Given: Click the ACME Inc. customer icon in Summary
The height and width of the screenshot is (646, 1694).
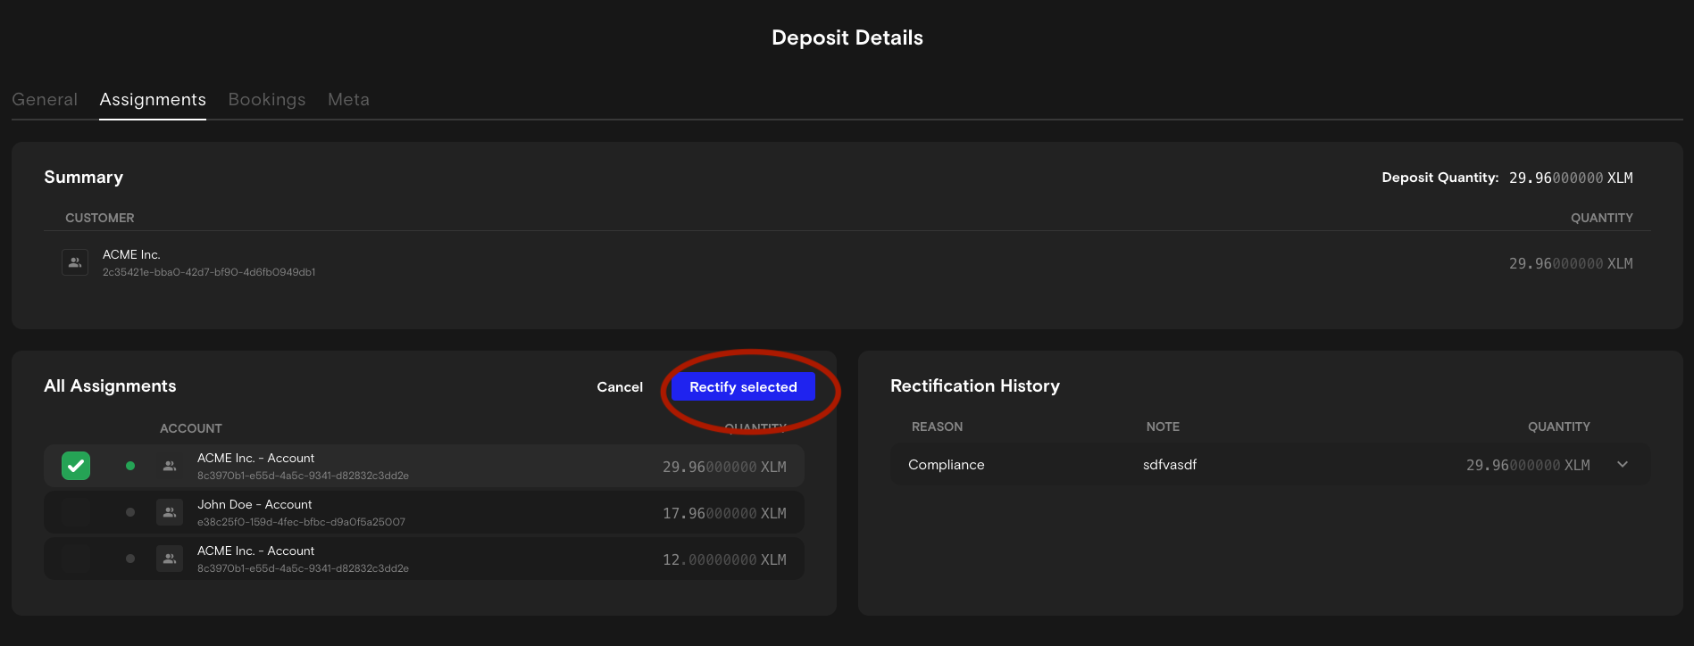Looking at the screenshot, I should point(75,262).
